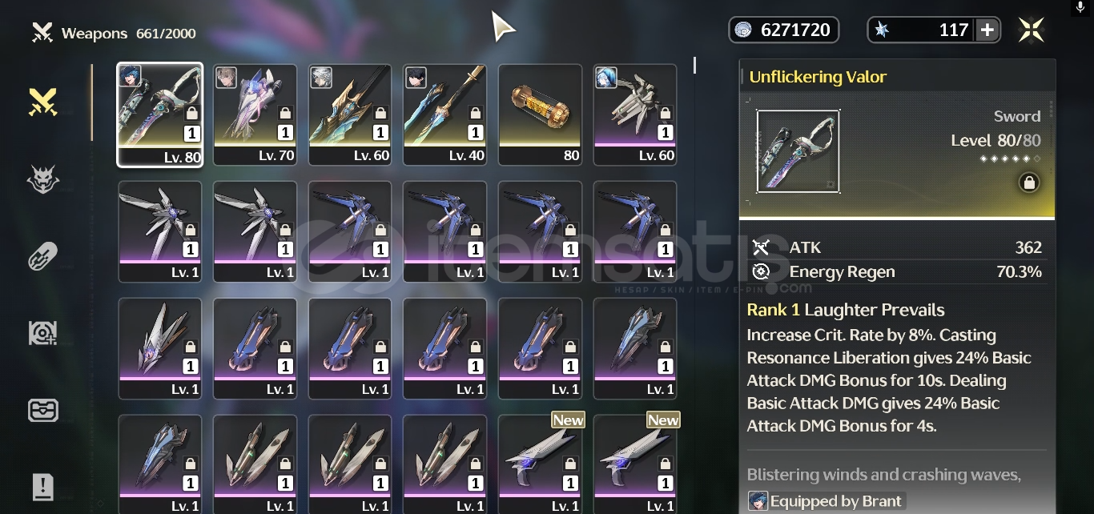Screen dimensions: 1094x514
Task: Click the weapon preview image in details
Action: pos(798,152)
